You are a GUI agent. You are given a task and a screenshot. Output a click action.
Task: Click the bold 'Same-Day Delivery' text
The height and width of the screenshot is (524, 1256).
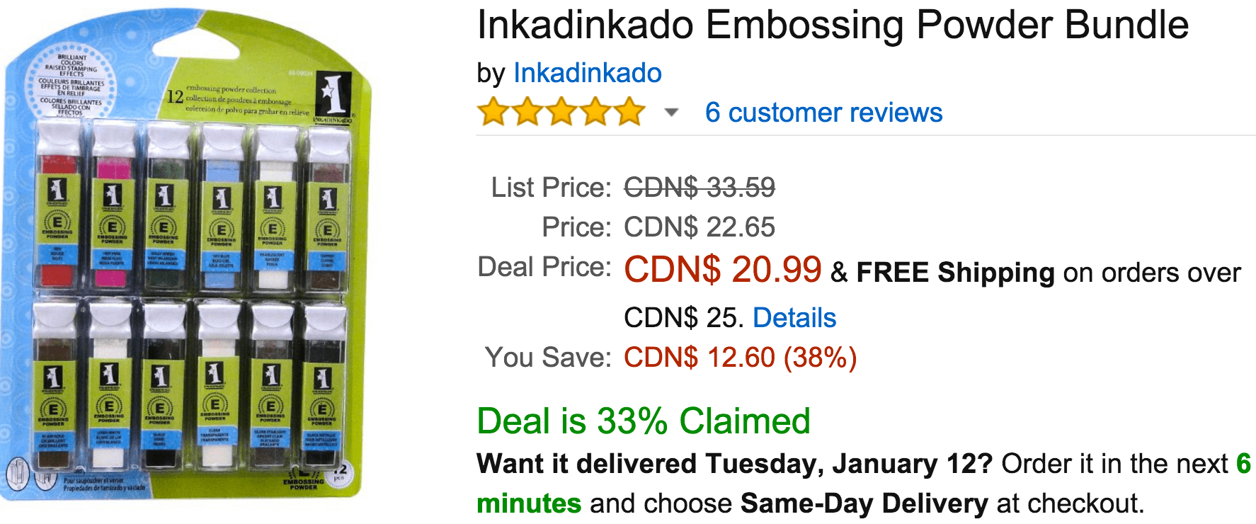click(x=864, y=503)
